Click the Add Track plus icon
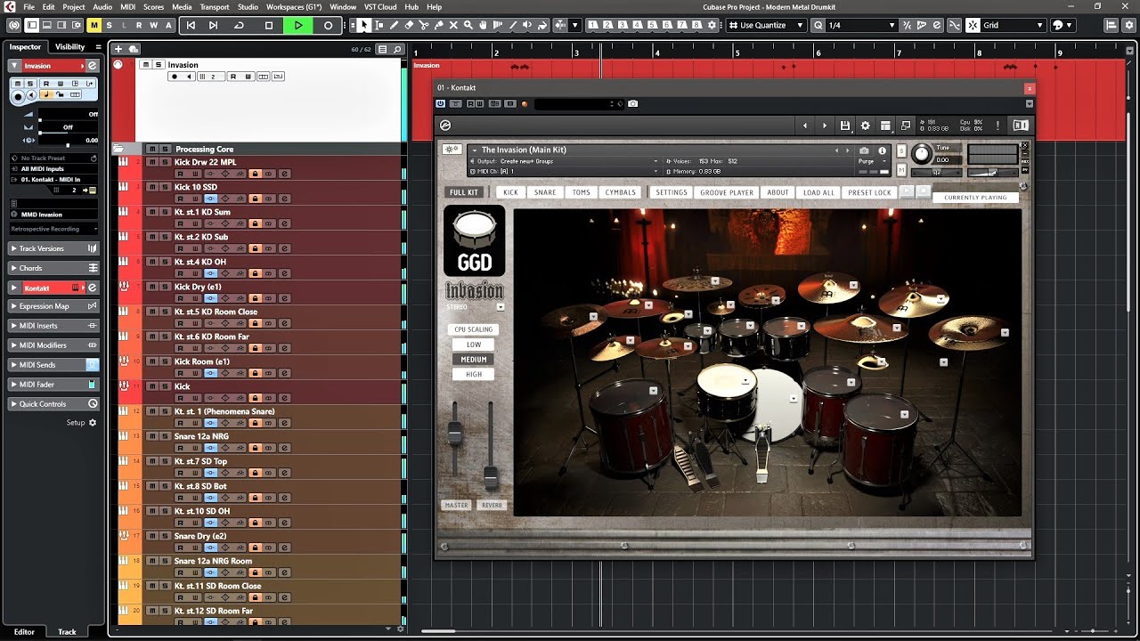 point(118,49)
